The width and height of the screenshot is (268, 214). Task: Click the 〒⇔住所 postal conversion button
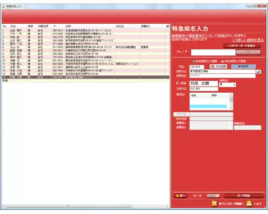219,67
